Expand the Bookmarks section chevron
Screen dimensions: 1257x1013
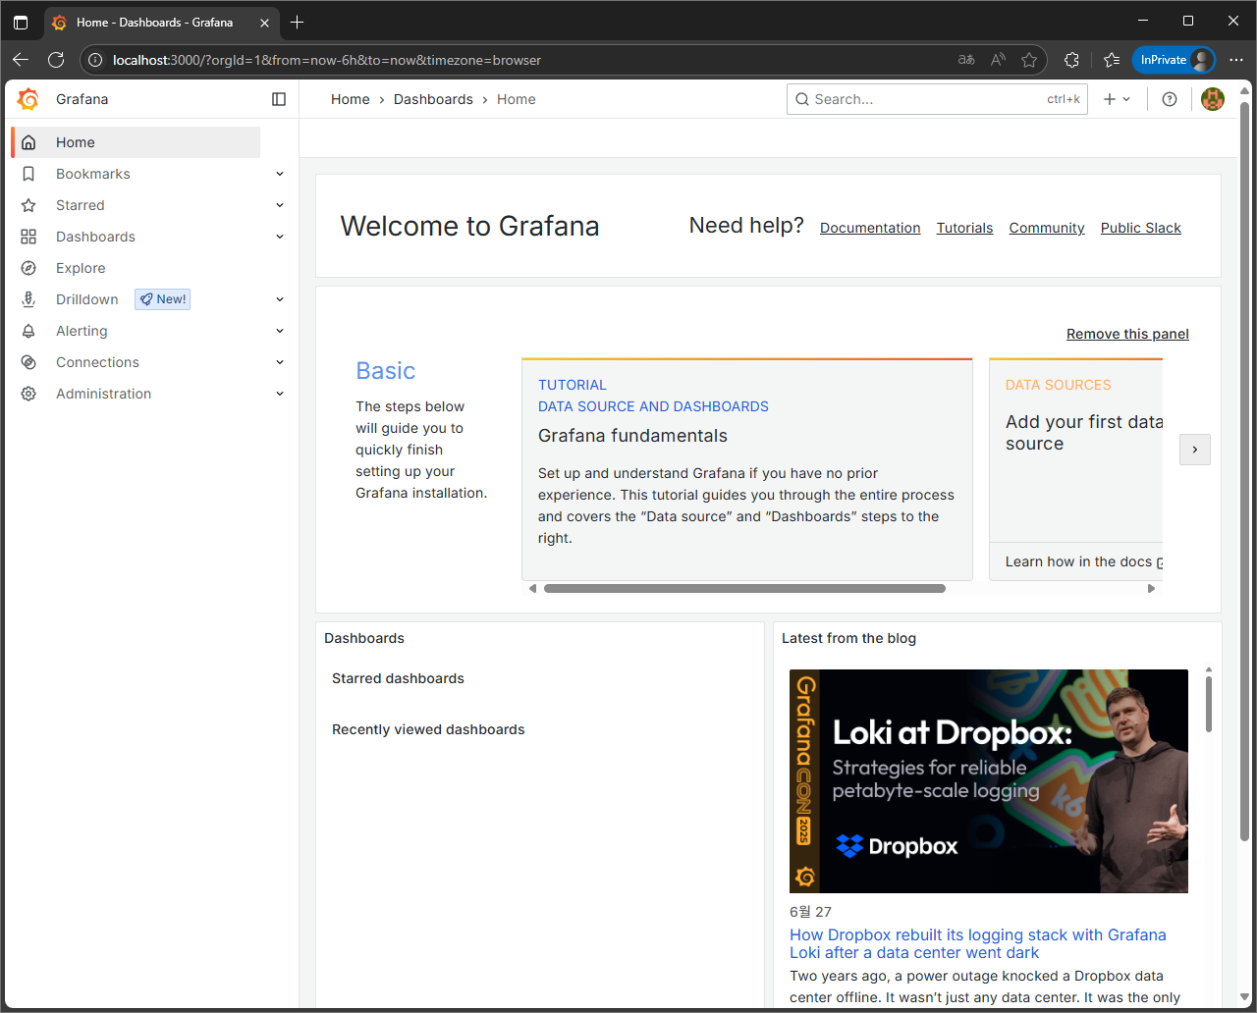(280, 174)
